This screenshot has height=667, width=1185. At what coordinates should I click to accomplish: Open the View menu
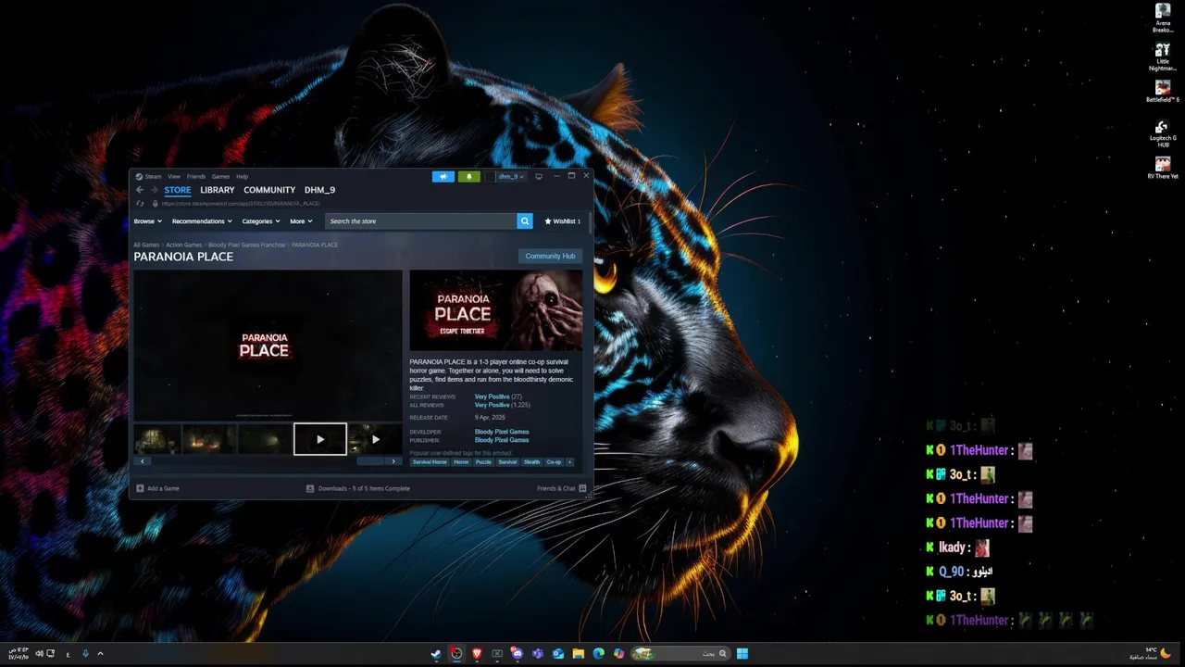(174, 176)
